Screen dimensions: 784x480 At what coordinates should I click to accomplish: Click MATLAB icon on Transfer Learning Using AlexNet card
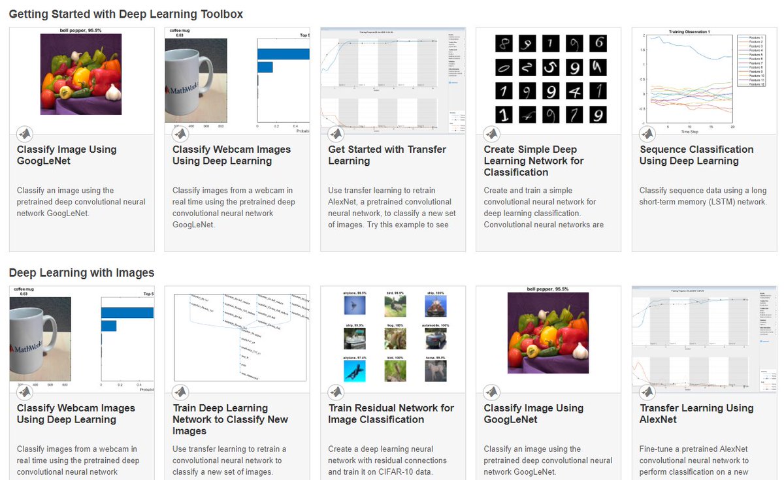[x=647, y=392]
